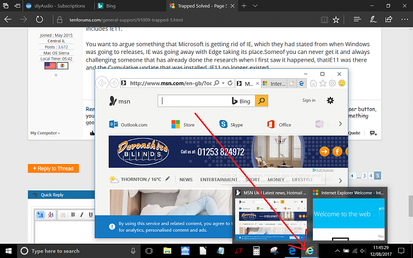Screen dimensions: 413x258
Task: Switch to Bing tab in Edge
Action: (x=131, y=6)
